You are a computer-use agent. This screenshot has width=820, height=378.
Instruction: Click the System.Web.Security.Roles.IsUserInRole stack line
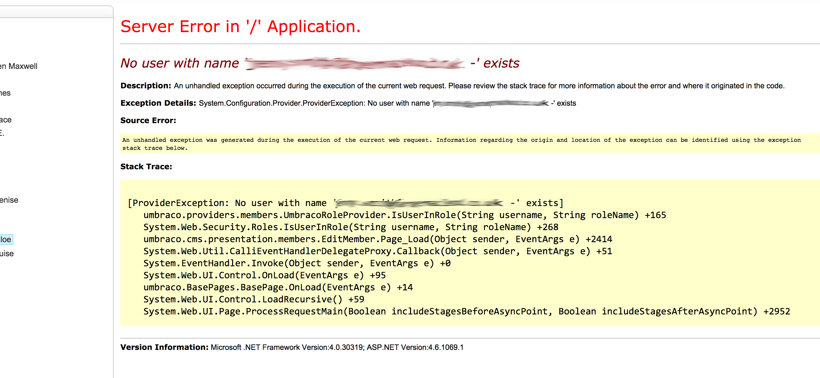351,227
